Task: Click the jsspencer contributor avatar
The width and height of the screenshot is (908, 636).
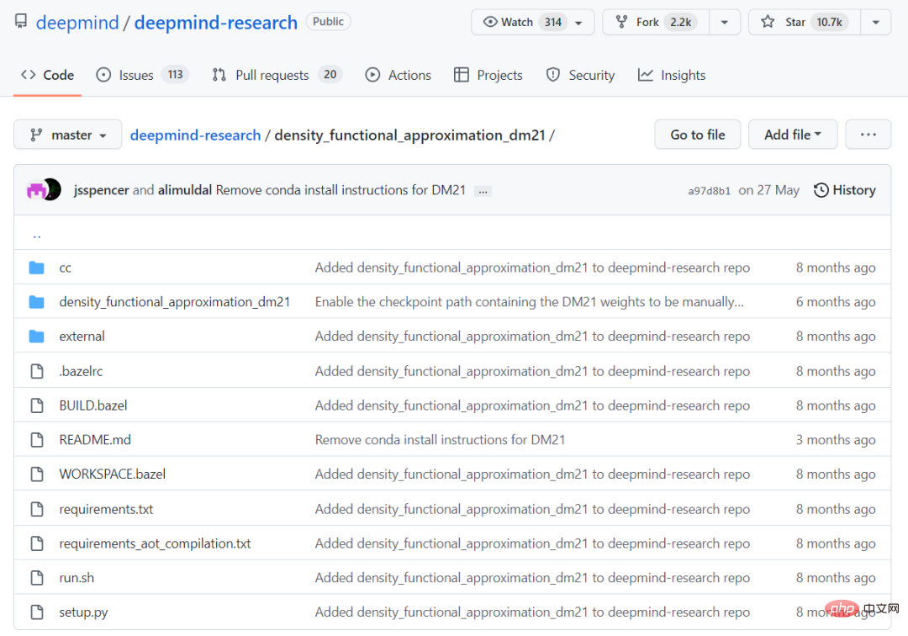Action: (36, 190)
